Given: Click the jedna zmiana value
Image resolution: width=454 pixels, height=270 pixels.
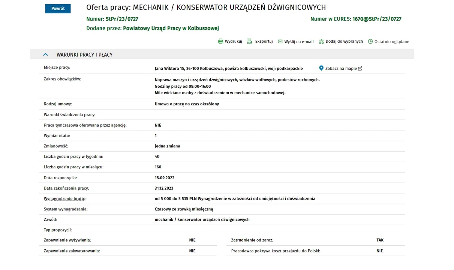Looking at the screenshot, I should tap(167, 146).
